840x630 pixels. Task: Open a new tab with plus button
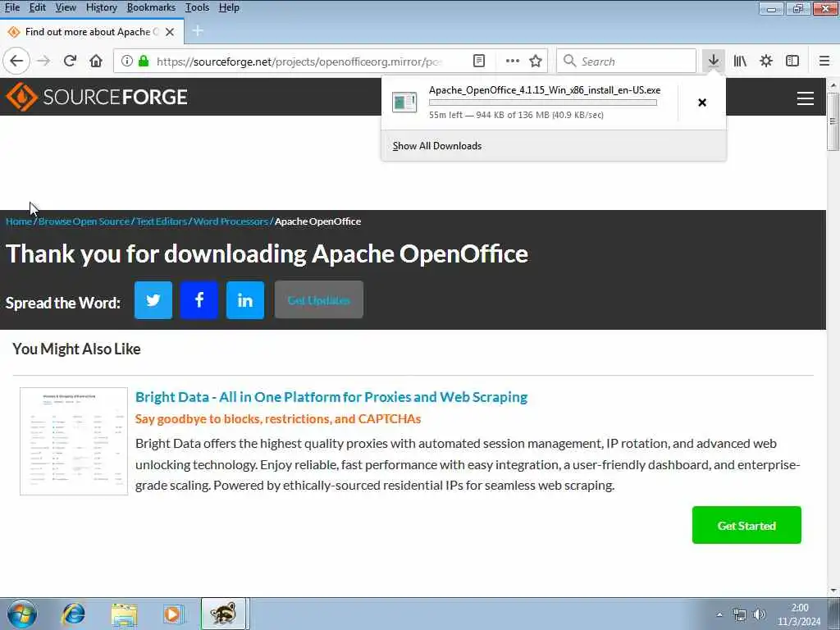(198, 31)
